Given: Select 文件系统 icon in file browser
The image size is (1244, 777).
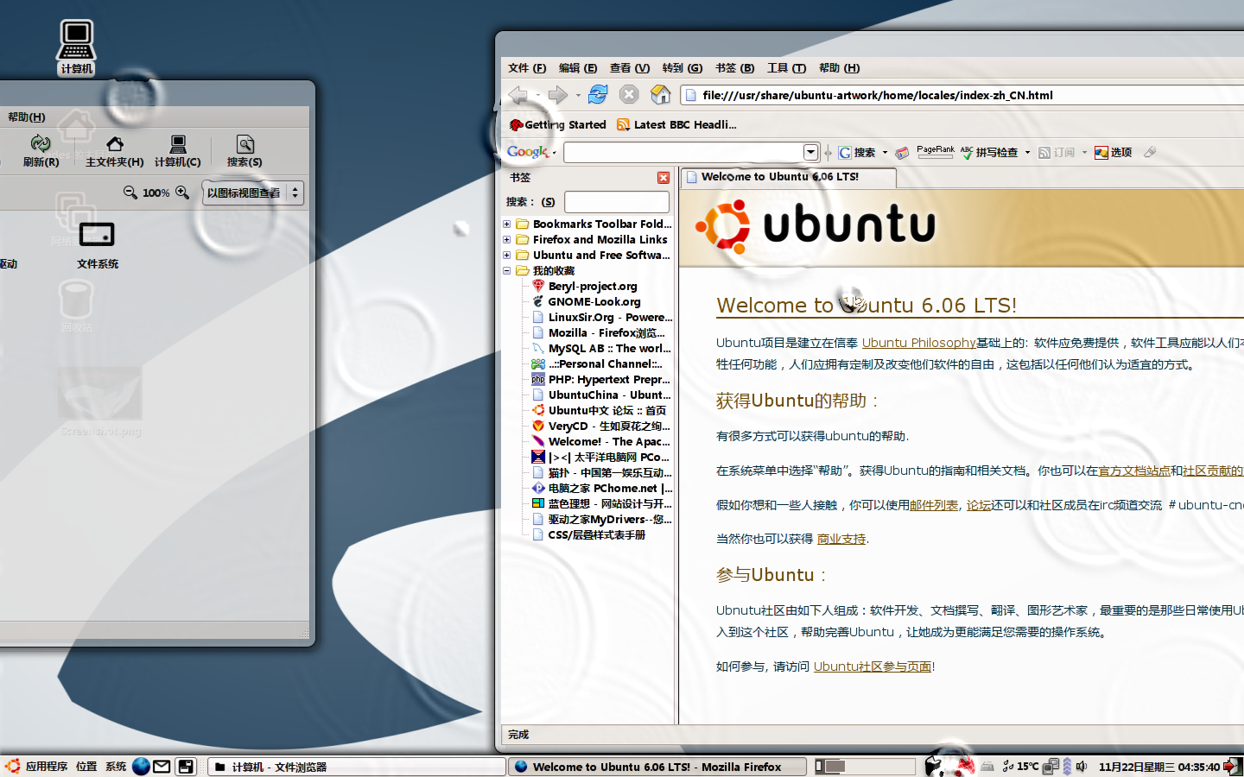Looking at the screenshot, I should point(97,245).
